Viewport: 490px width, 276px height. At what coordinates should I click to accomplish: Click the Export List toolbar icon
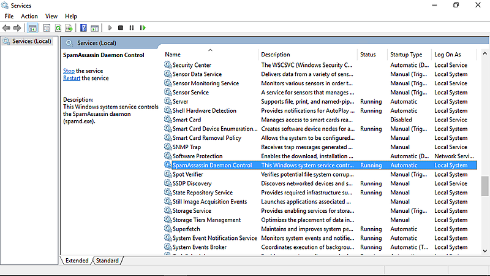(x=70, y=28)
